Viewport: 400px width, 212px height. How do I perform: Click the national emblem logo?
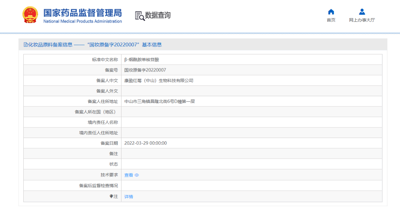30,15
